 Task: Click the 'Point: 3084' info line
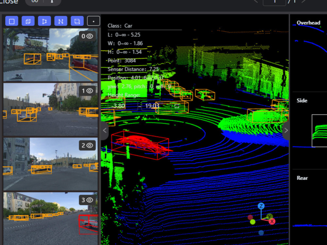click(x=122, y=61)
